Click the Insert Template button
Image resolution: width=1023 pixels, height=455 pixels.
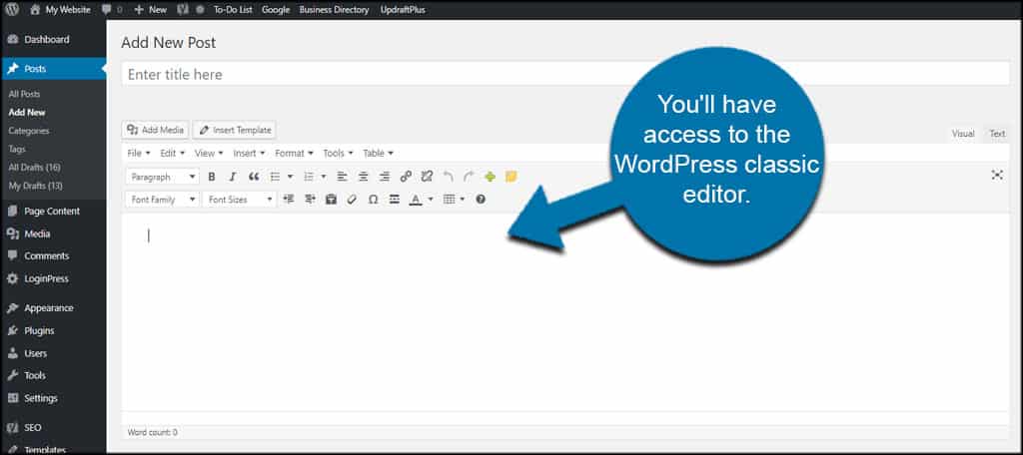pos(234,130)
